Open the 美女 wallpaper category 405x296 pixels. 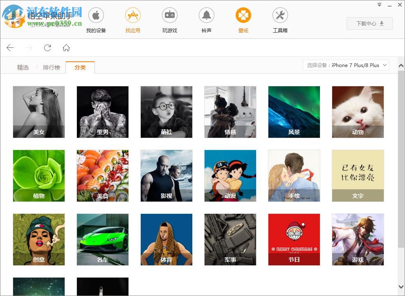tap(39, 112)
